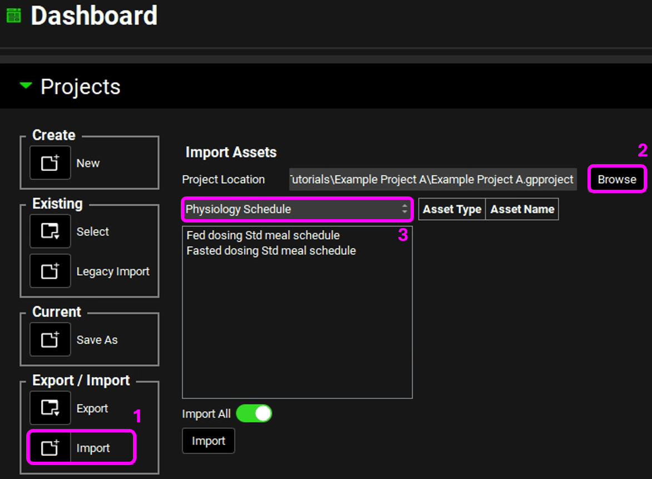Click the Asset Name column header
Image resolution: width=652 pixels, height=479 pixels.
click(522, 209)
